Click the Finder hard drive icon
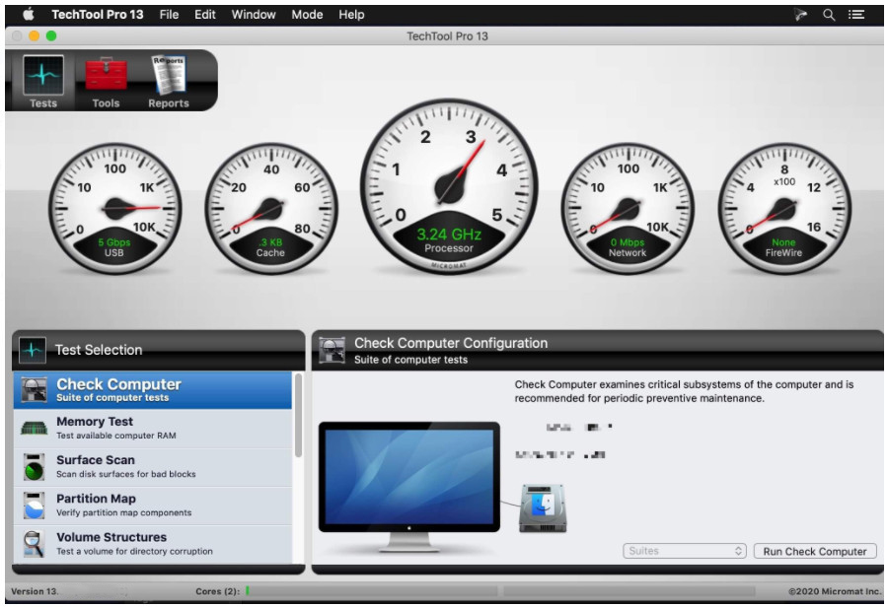Screen dimensions: 888x607 pyautogui.click(x=543, y=508)
